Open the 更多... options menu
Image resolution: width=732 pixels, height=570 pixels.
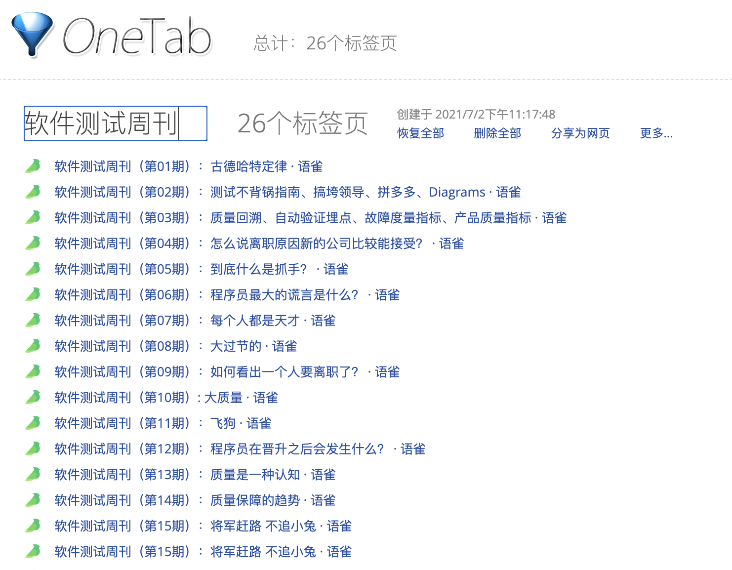pyautogui.click(x=656, y=133)
